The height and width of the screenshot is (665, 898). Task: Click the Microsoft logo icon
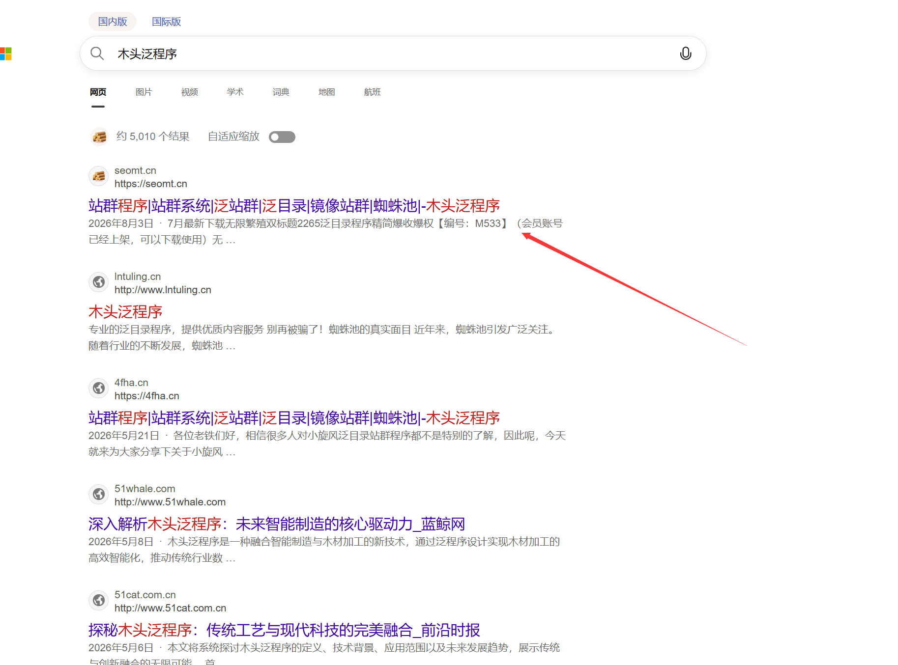tap(5, 54)
